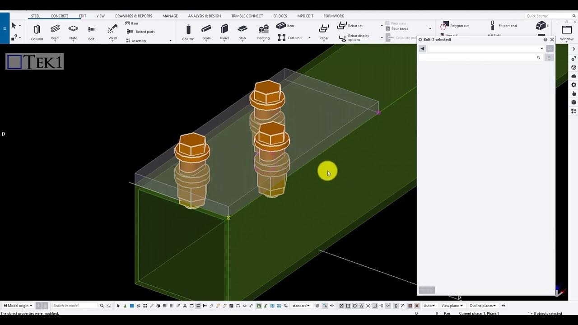578x325 pixels.
Task: Open the Window tool in ribbon
Action: click(567, 32)
